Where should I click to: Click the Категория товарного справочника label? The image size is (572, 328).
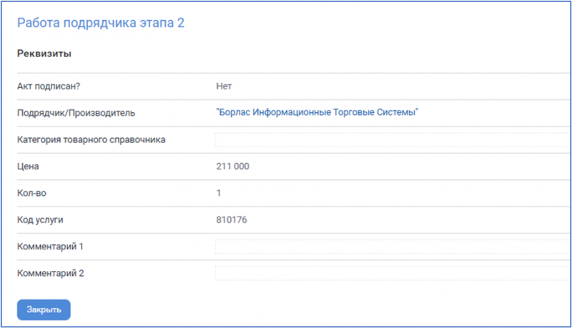92,139
